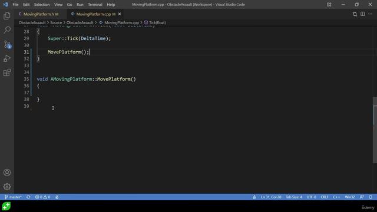Image resolution: width=377 pixels, height=212 pixels.
Task: Open the Go menu
Action: click(70, 5)
